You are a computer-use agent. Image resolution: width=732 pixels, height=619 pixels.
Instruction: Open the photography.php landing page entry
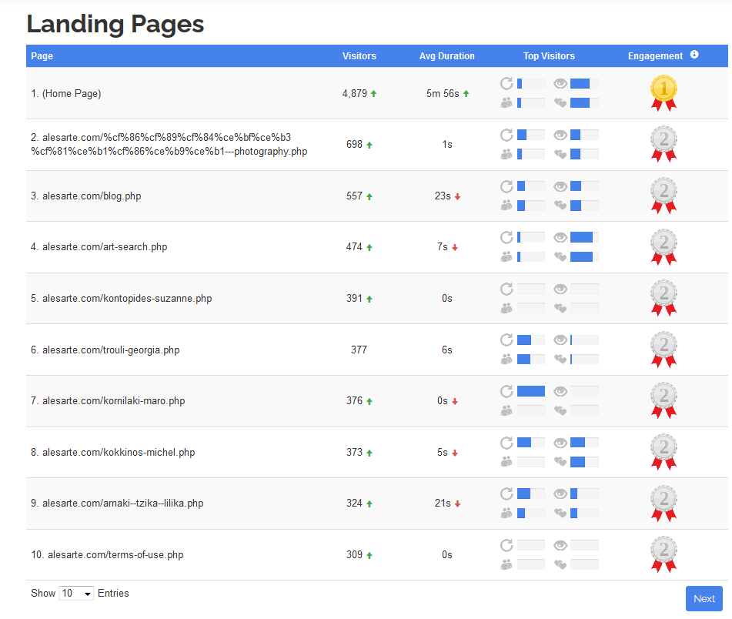pyautogui.click(x=169, y=144)
